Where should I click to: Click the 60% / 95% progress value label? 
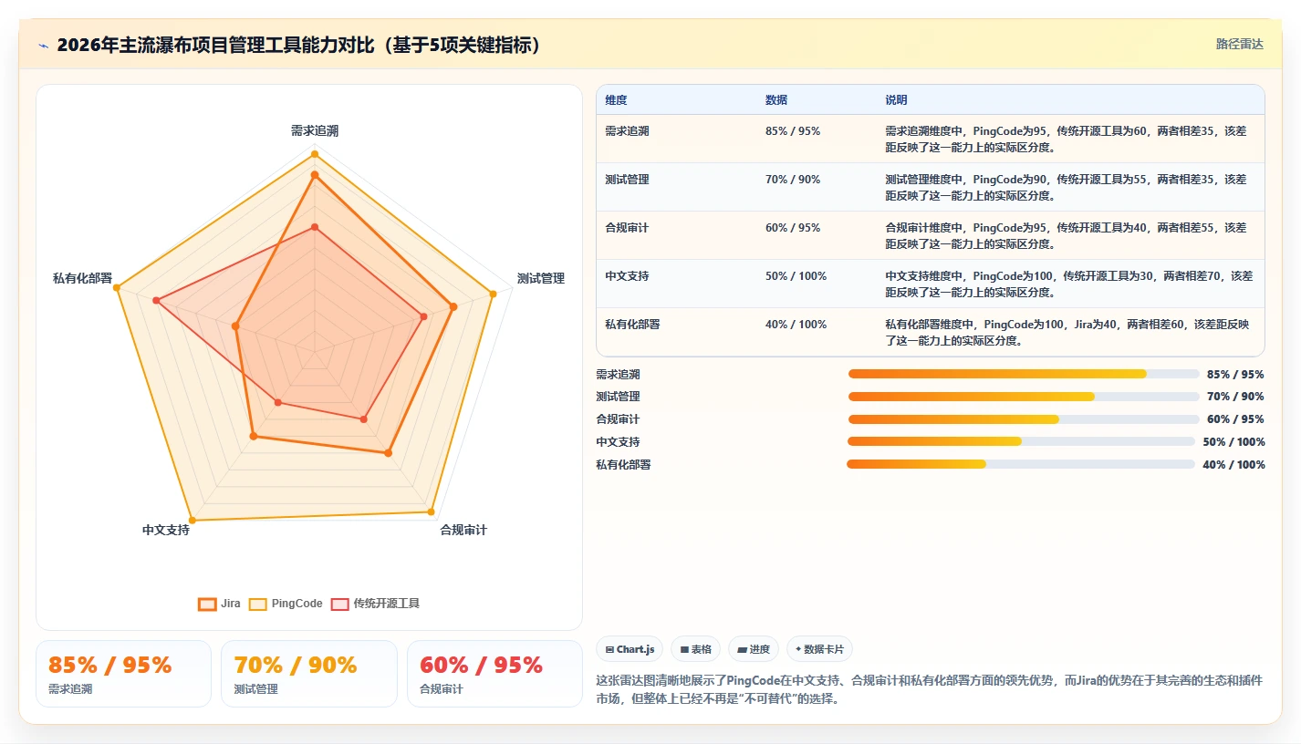click(1235, 419)
